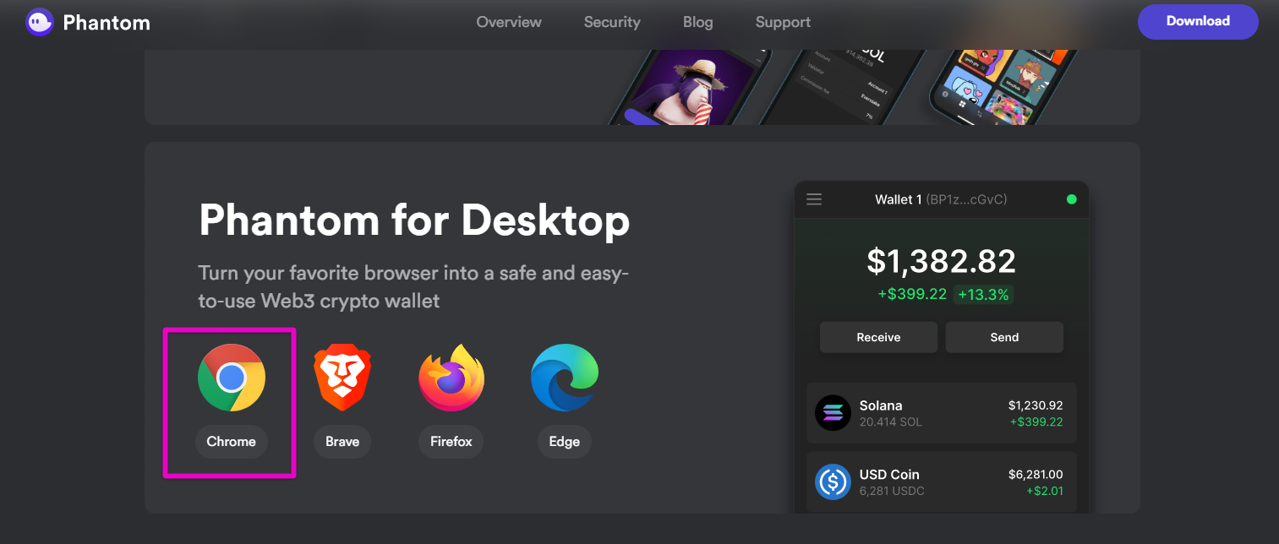
Task: Open the wallet hamburger menu
Action: click(814, 199)
